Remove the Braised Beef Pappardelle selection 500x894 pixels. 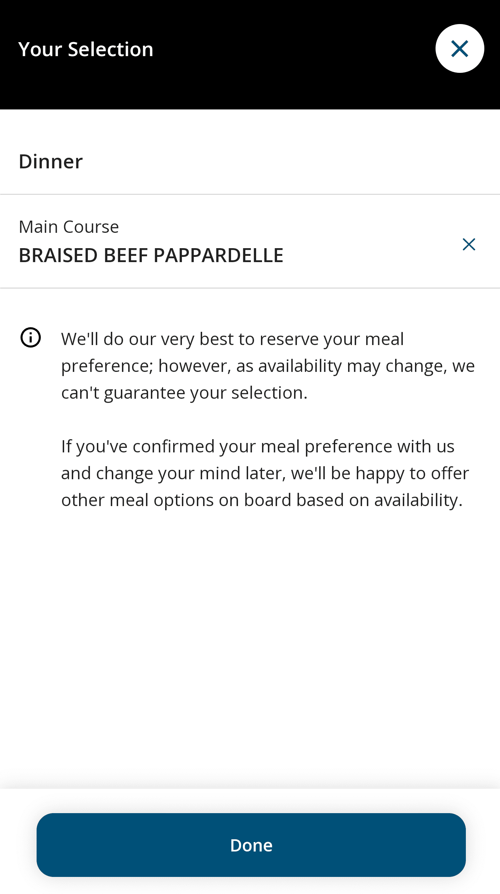469,244
